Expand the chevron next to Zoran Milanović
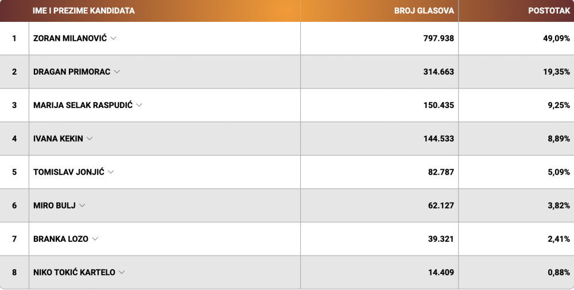Viewport: 574px width, 290px height. (x=114, y=38)
